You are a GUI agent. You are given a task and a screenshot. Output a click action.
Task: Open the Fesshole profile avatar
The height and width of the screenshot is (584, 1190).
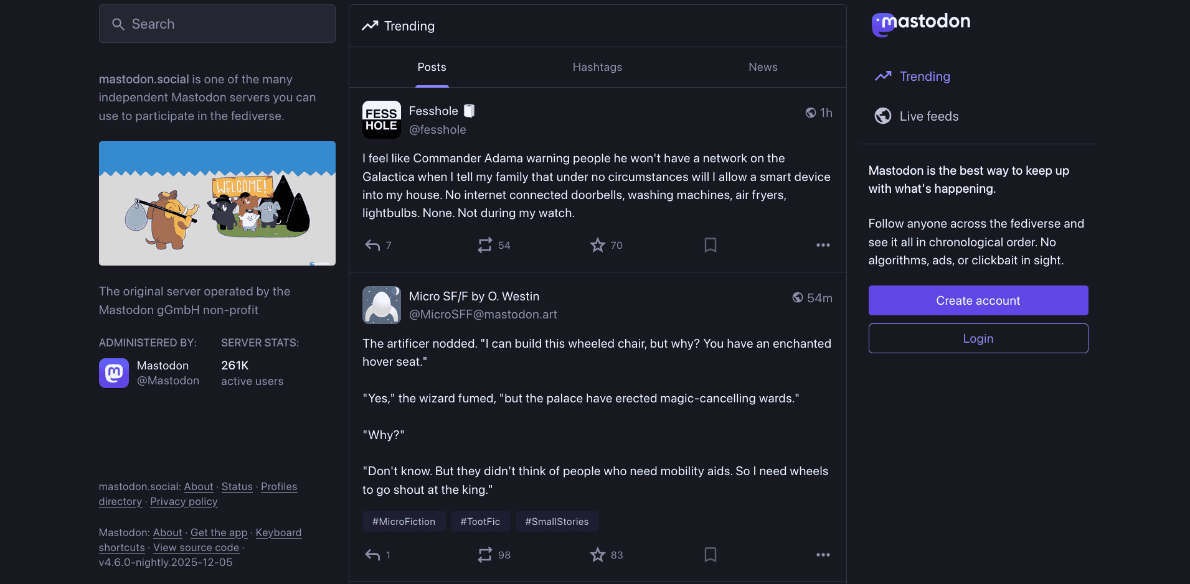[381, 119]
